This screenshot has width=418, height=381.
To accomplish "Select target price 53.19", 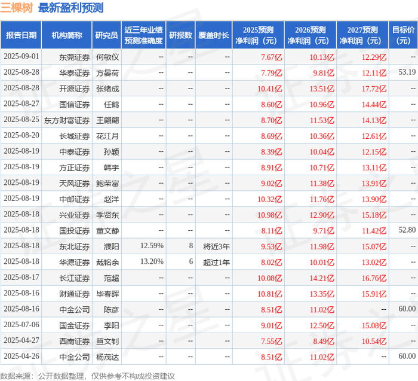I will coord(407,72).
